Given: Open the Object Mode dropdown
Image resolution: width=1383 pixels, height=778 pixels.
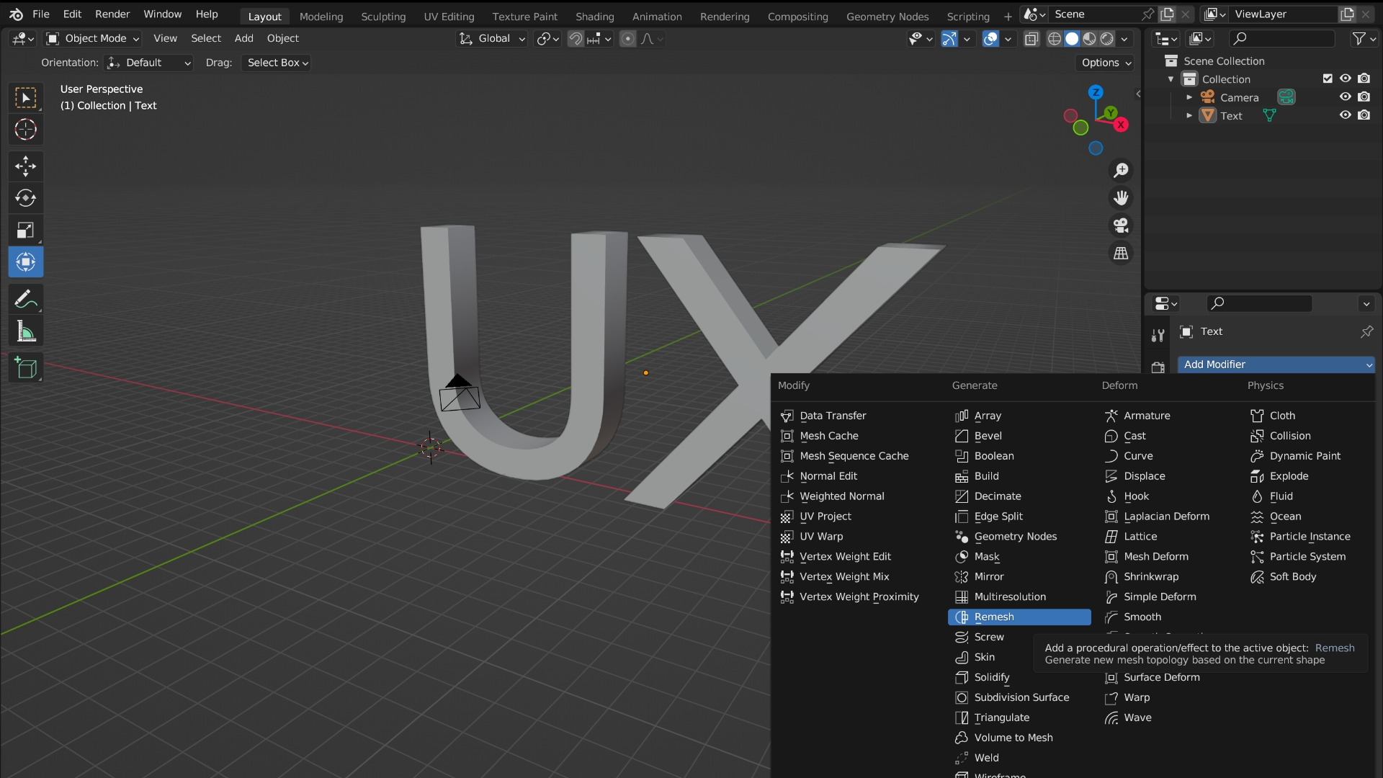Looking at the screenshot, I should (x=91, y=39).
